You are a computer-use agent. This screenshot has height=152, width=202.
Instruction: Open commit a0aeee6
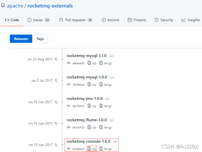click(x=78, y=63)
